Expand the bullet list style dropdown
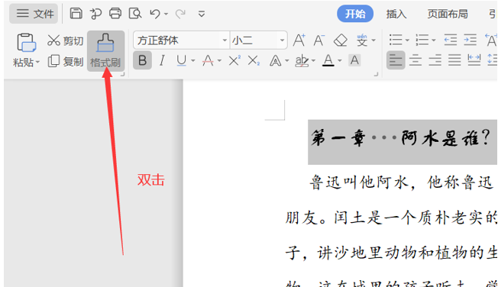Screen dimensions: 498x287 407,40
